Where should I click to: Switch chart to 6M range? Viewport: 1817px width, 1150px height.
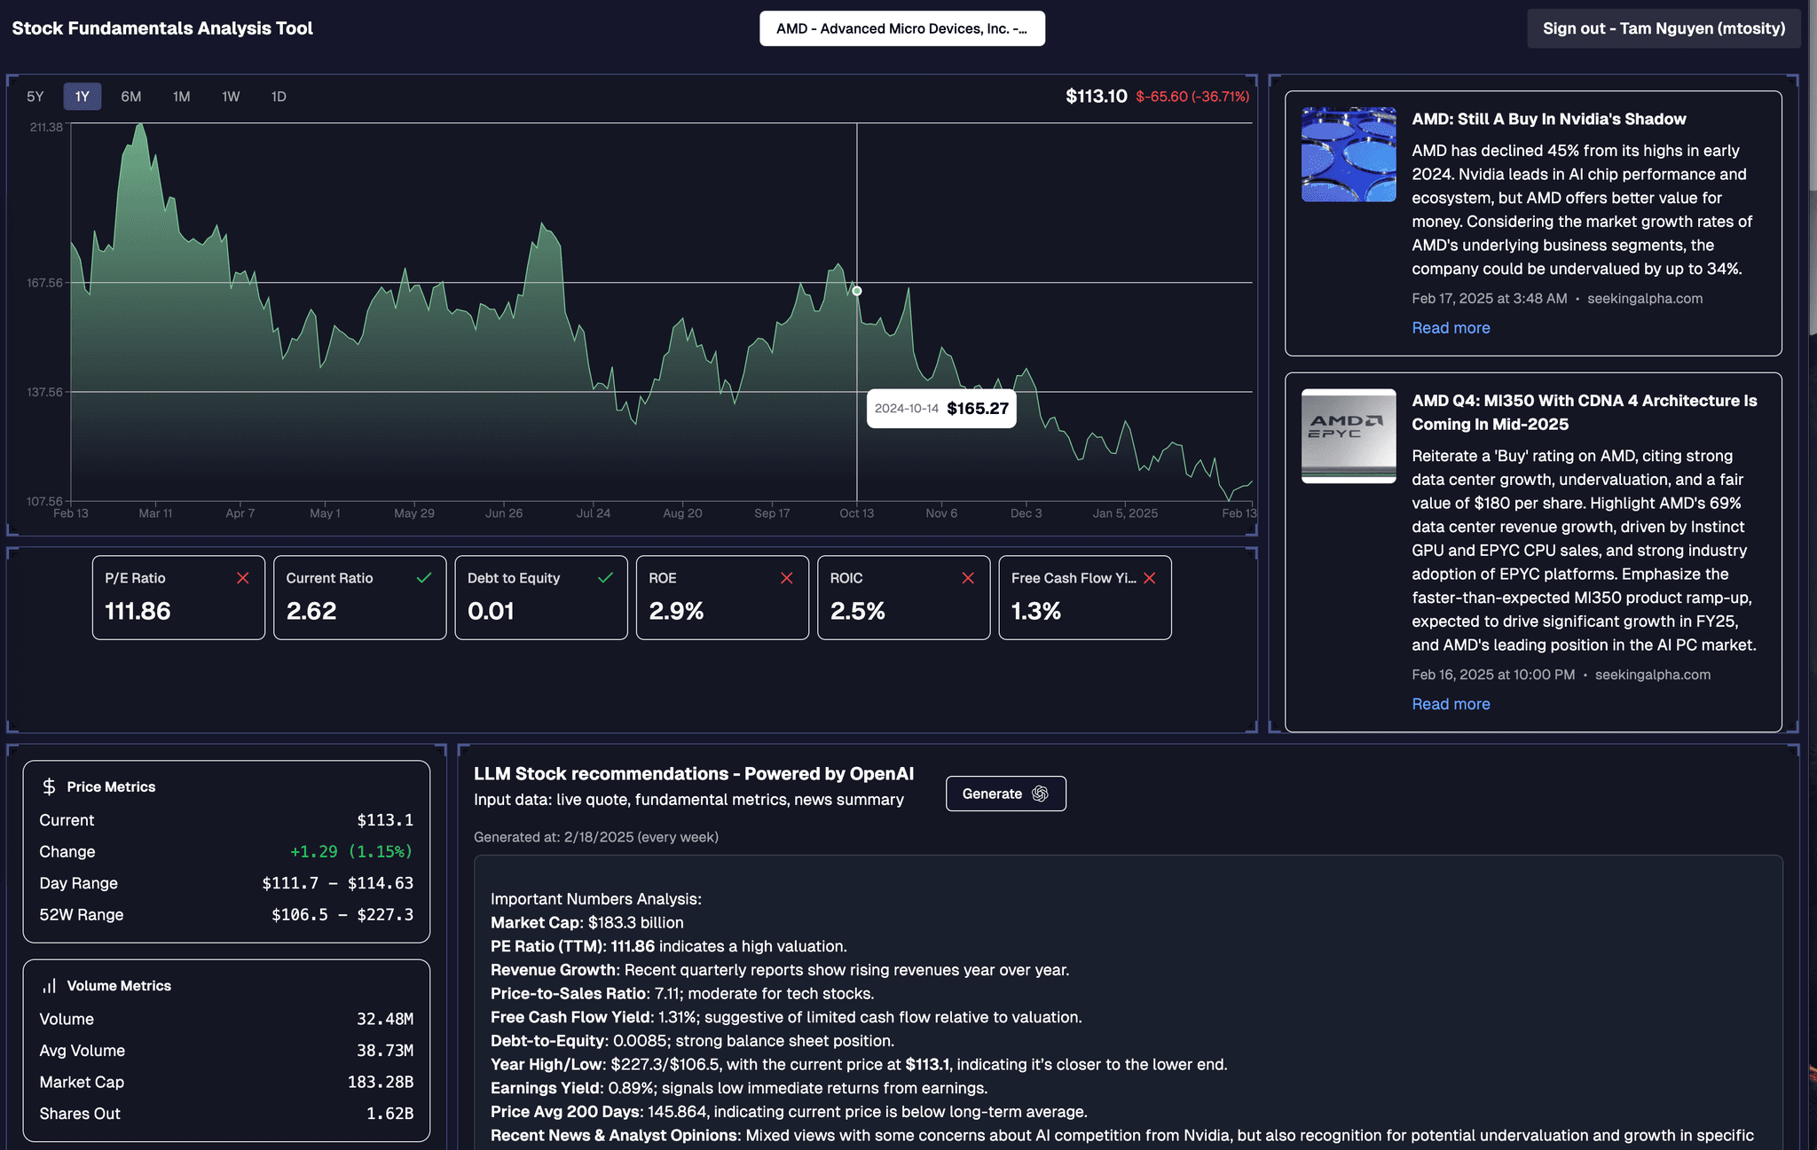(x=131, y=97)
